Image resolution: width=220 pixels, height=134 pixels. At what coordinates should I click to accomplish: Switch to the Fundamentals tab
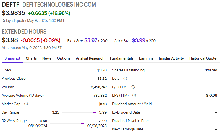tap(122, 58)
